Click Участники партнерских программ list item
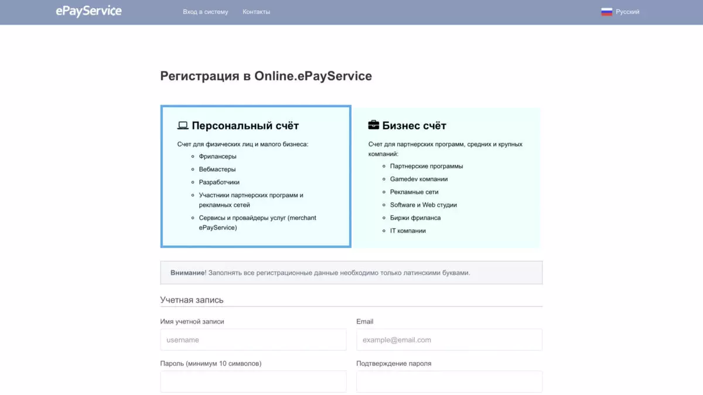This screenshot has height=395, width=703. (x=251, y=200)
